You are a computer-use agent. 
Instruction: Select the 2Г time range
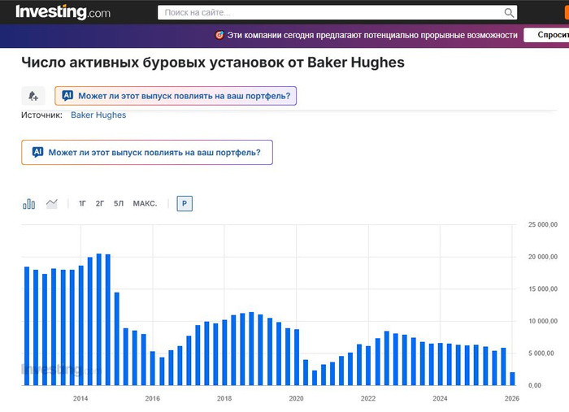pyautogui.click(x=100, y=204)
